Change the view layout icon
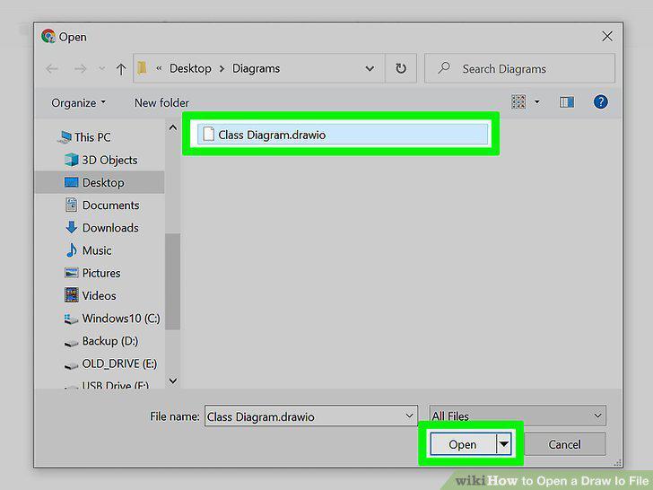The height and width of the screenshot is (490, 653). click(x=518, y=101)
